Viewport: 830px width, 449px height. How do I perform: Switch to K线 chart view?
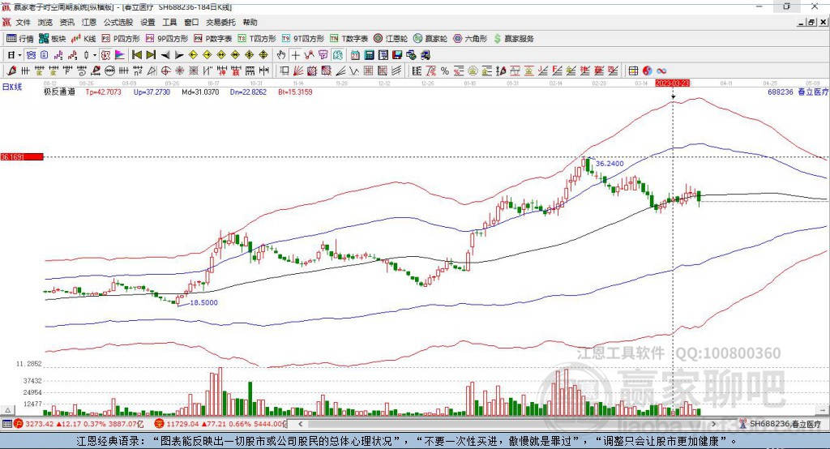coord(83,39)
